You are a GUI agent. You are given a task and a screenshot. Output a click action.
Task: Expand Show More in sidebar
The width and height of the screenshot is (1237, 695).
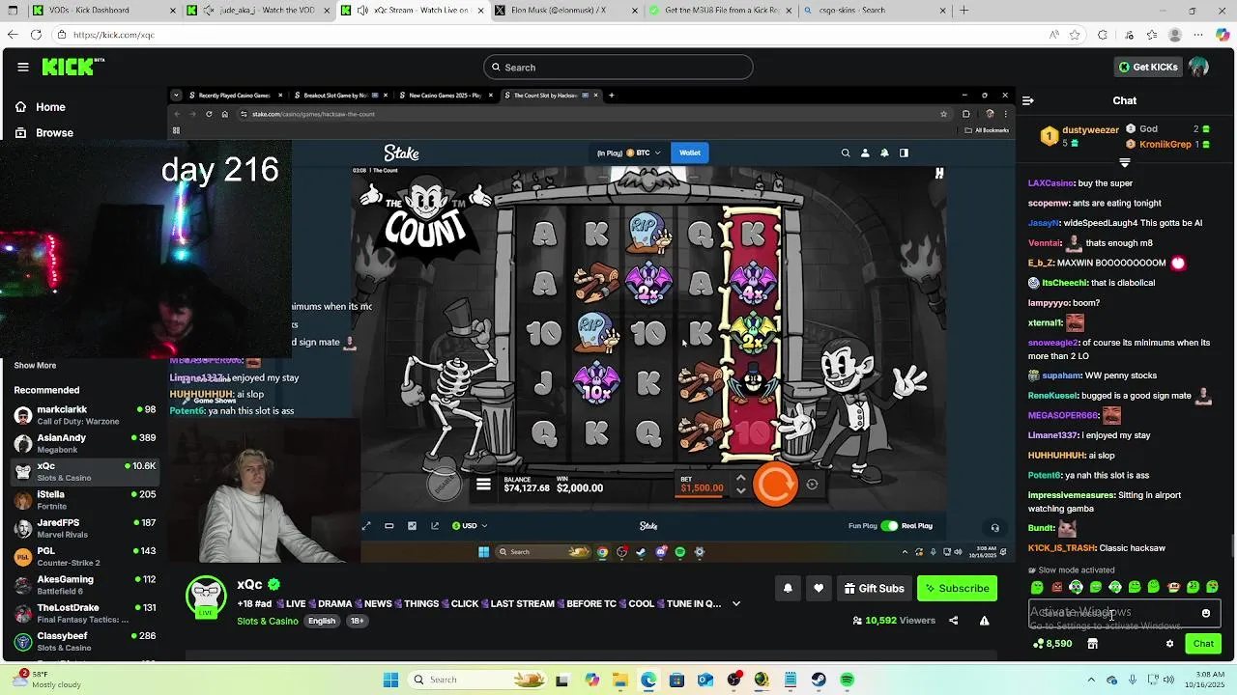[35, 365]
